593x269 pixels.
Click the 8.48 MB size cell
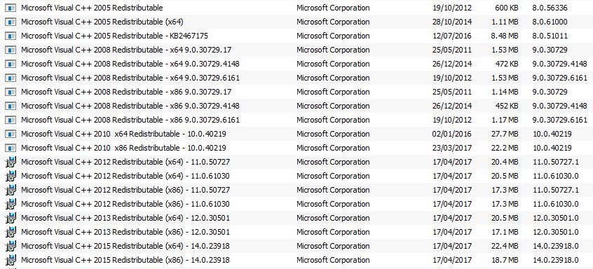point(505,36)
